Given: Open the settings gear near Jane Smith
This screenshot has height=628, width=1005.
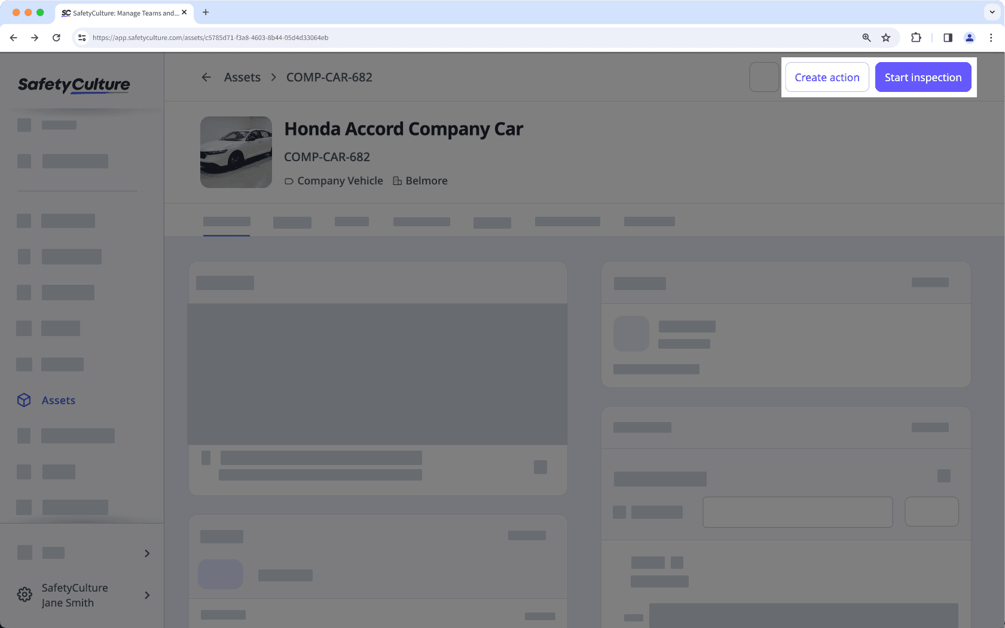Looking at the screenshot, I should pyautogui.click(x=24, y=595).
